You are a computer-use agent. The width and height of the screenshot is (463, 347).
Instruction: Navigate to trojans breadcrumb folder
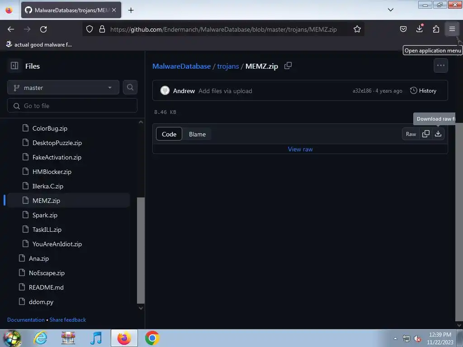click(228, 66)
